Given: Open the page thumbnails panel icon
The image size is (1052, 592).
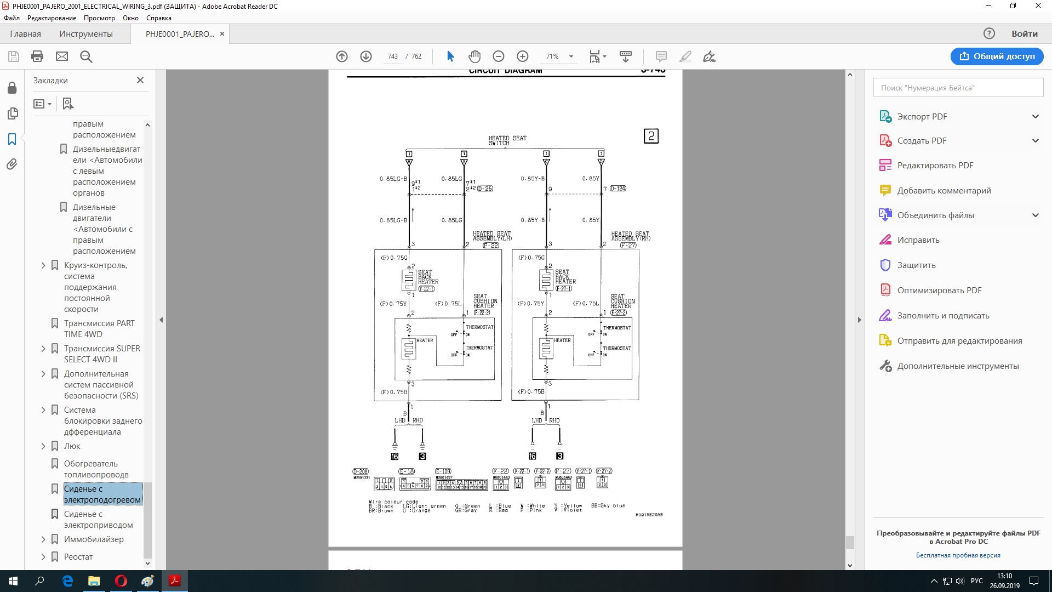Looking at the screenshot, I should pos(12,113).
